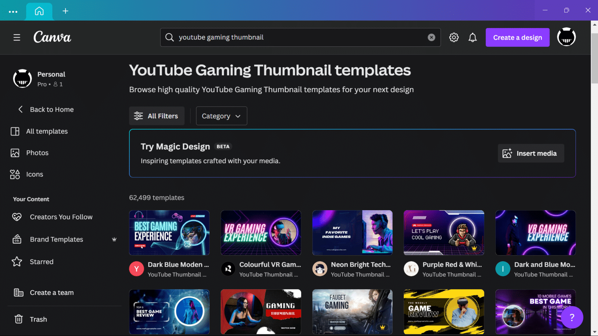Viewport: 598px width, 336px height.
Task: Open a new tab with plus icon
Action: point(65,11)
